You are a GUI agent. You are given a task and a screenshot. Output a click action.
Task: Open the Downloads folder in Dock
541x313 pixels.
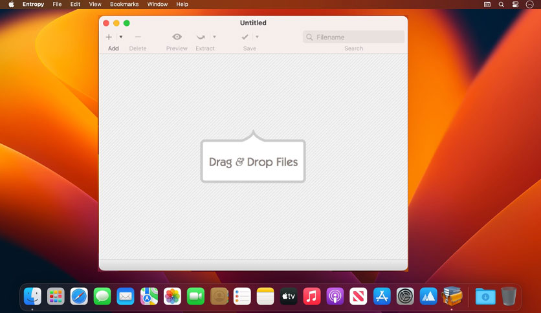point(485,296)
